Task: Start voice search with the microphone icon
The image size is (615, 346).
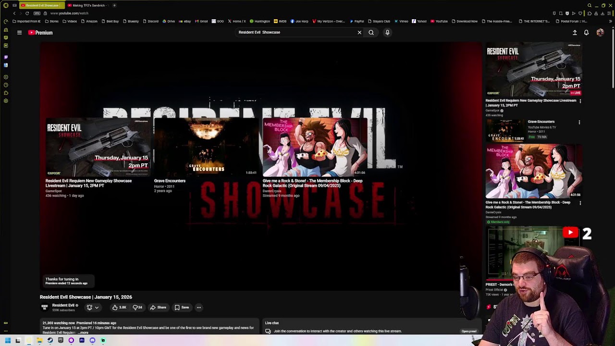Action: (387, 32)
